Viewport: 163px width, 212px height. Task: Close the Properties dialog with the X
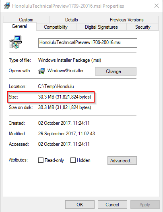coord(157,6)
